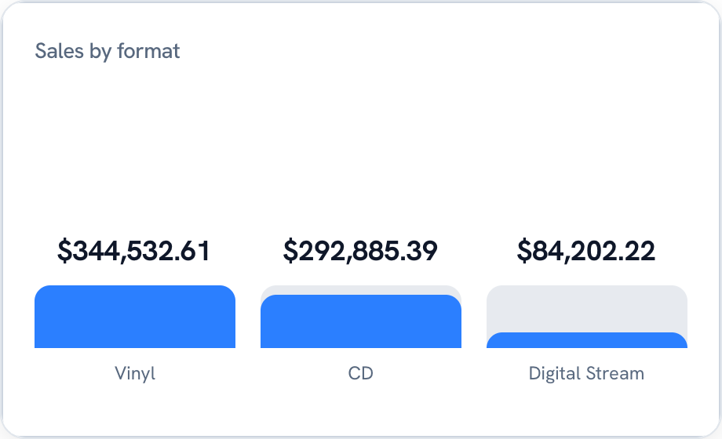Select the $292,885.39 CD sales figure
This screenshot has width=722, height=439.
point(360,251)
